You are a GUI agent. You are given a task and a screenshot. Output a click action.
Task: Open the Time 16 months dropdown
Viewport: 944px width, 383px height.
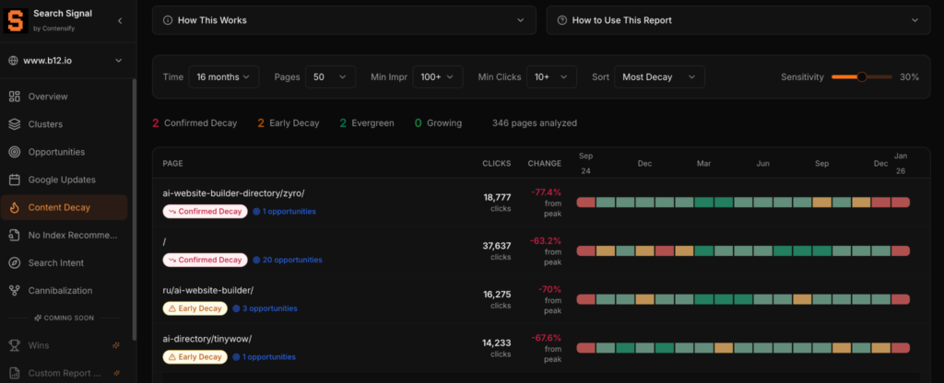point(223,77)
